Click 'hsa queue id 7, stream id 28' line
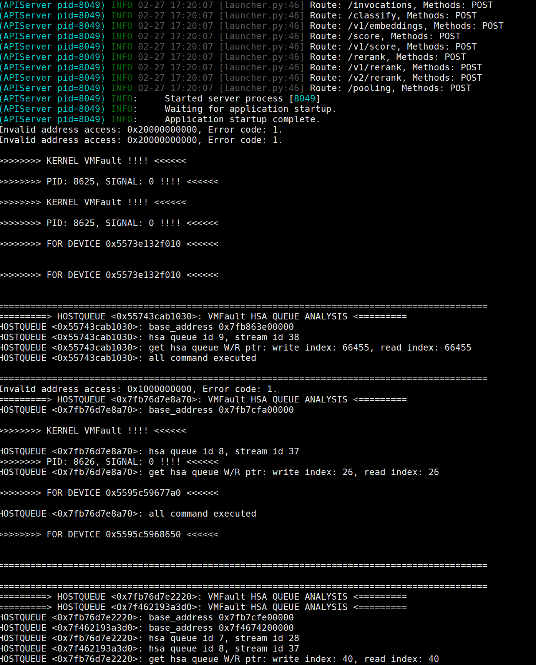536x665 pixels. pyautogui.click(x=149, y=638)
